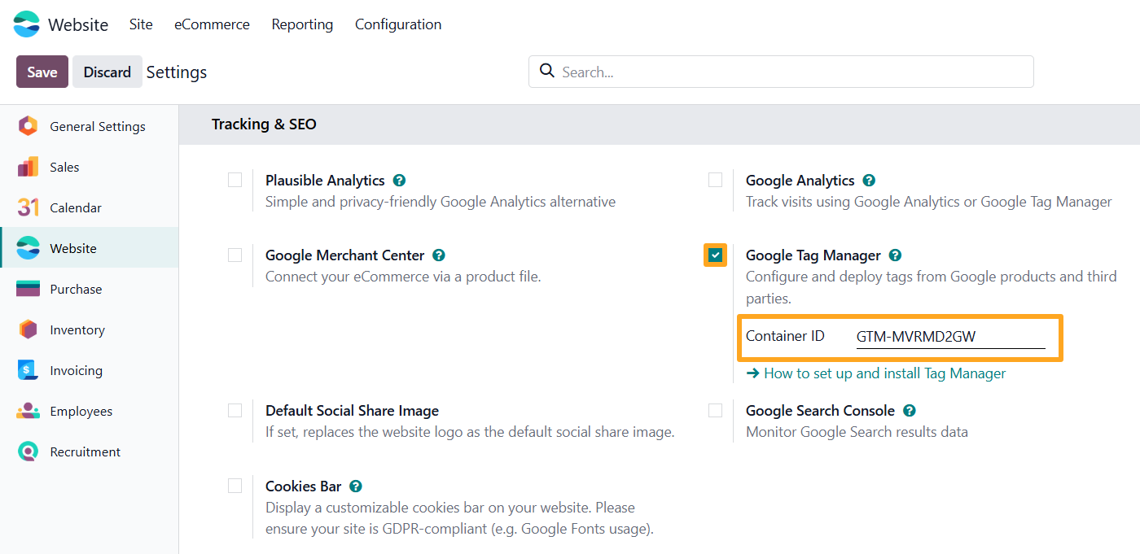Open help for Google Search Console
1140x554 pixels.
[x=910, y=411]
